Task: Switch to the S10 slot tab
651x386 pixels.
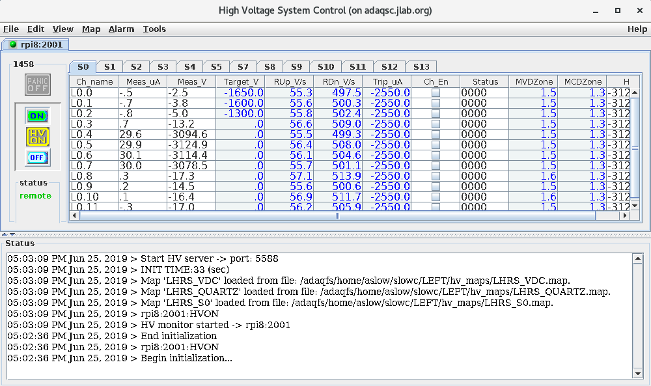Action: pos(326,67)
